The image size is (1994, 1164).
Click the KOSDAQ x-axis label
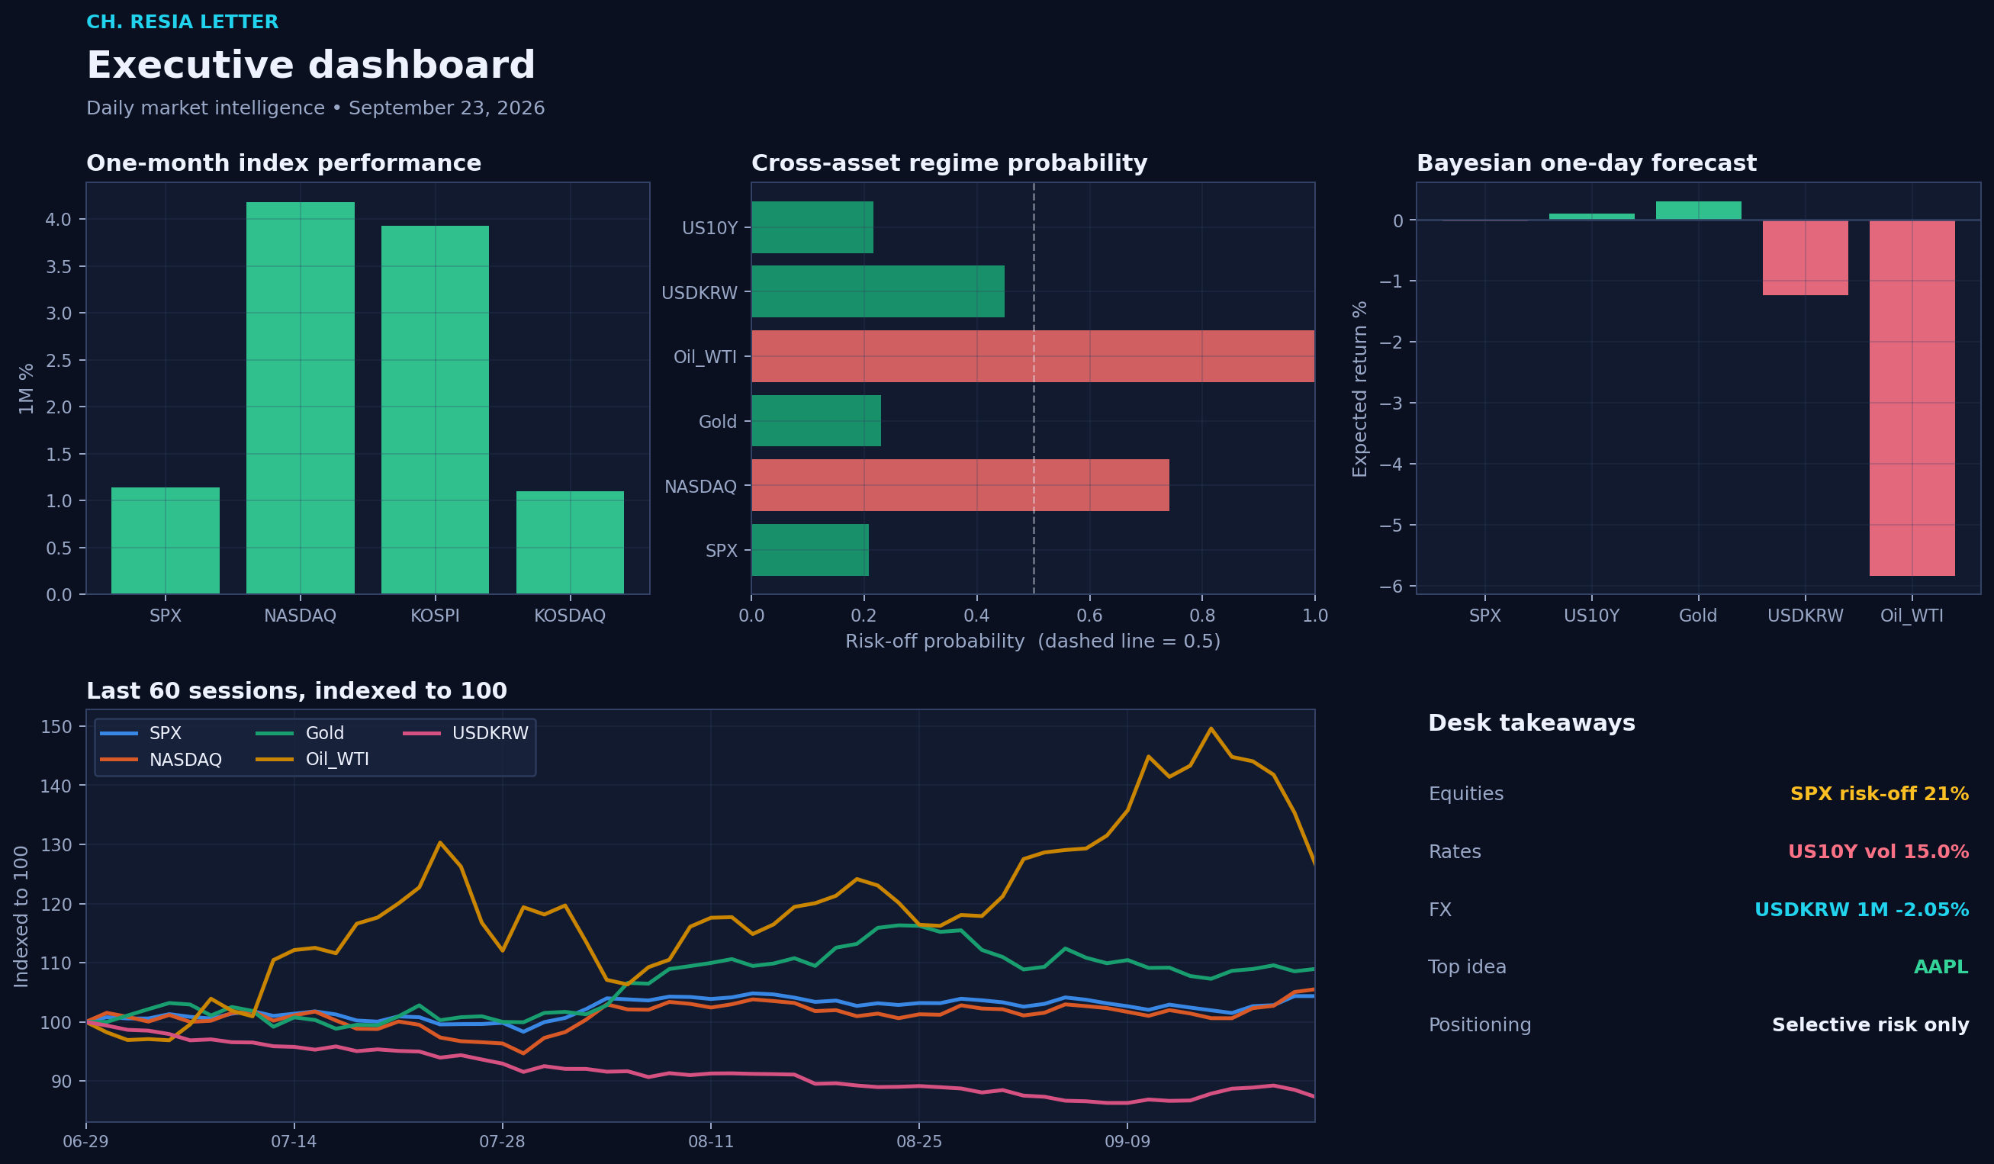tap(570, 616)
